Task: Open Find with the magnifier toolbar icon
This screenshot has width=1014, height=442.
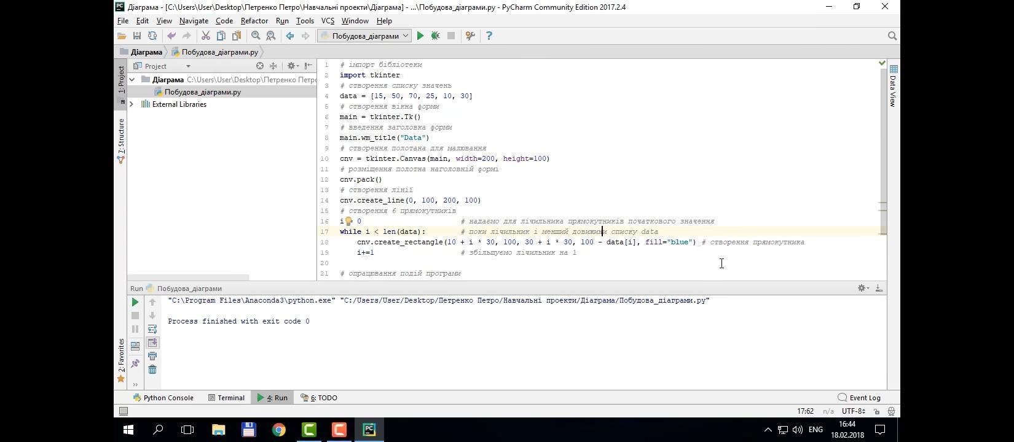Action: pyautogui.click(x=256, y=36)
